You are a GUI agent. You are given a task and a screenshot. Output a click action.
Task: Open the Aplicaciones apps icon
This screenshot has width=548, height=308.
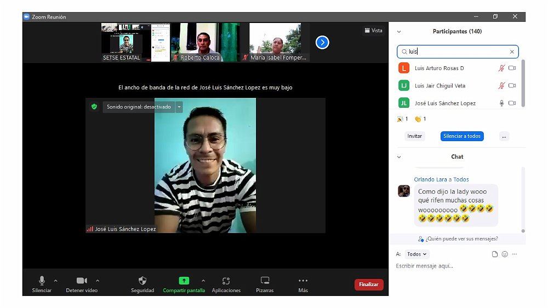tap(226, 281)
